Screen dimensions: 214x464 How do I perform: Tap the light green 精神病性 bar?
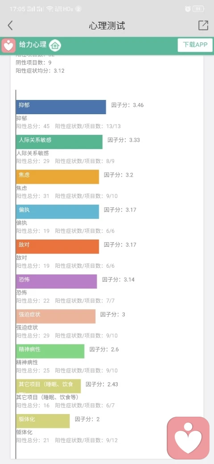pyautogui.click(x=50, y=351)
